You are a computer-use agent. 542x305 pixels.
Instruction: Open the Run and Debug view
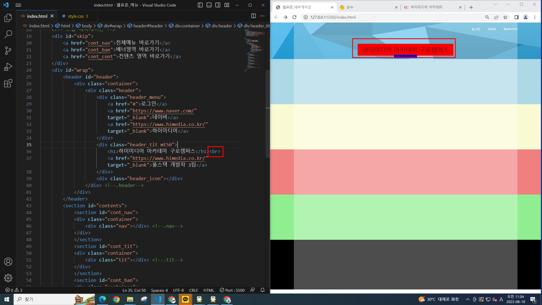(8, 67)
